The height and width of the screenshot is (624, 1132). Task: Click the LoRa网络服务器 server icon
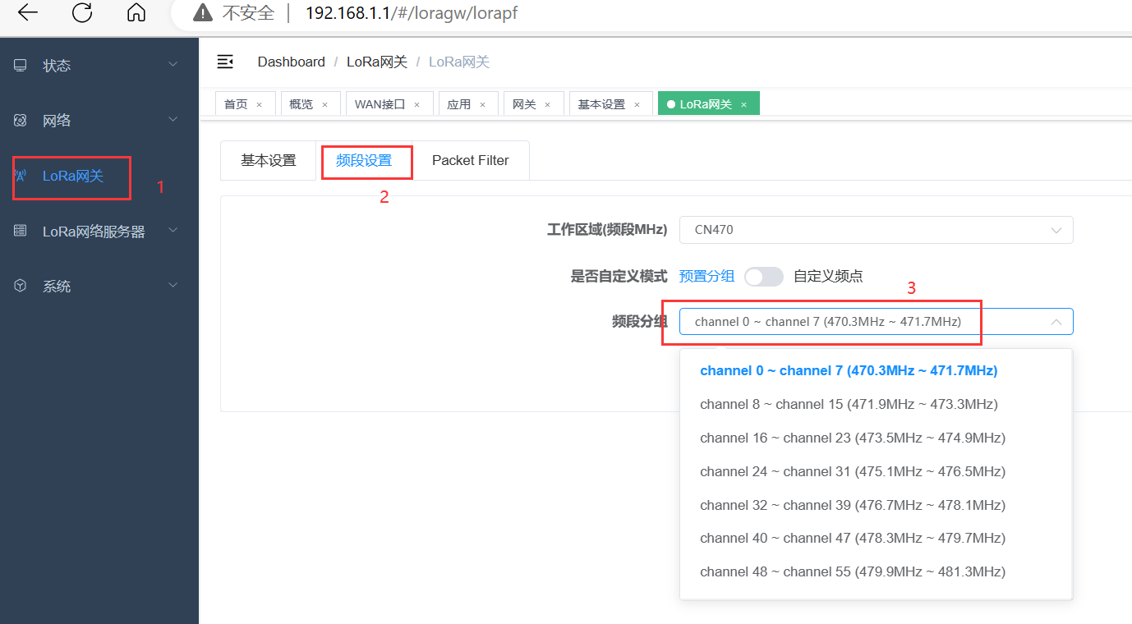coord(21,232)
